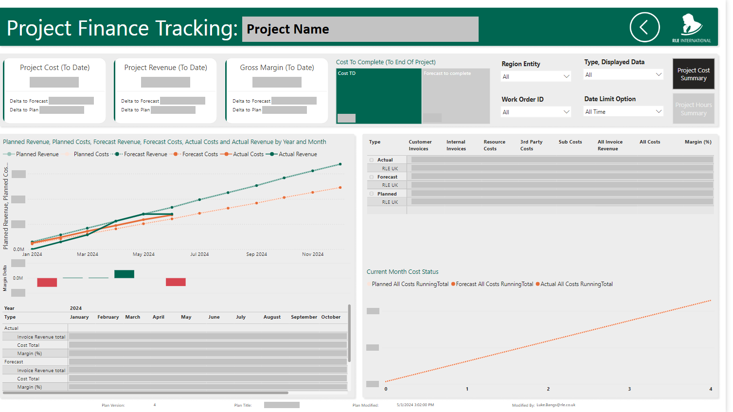Select the Cost TD treemap tile

378,96
